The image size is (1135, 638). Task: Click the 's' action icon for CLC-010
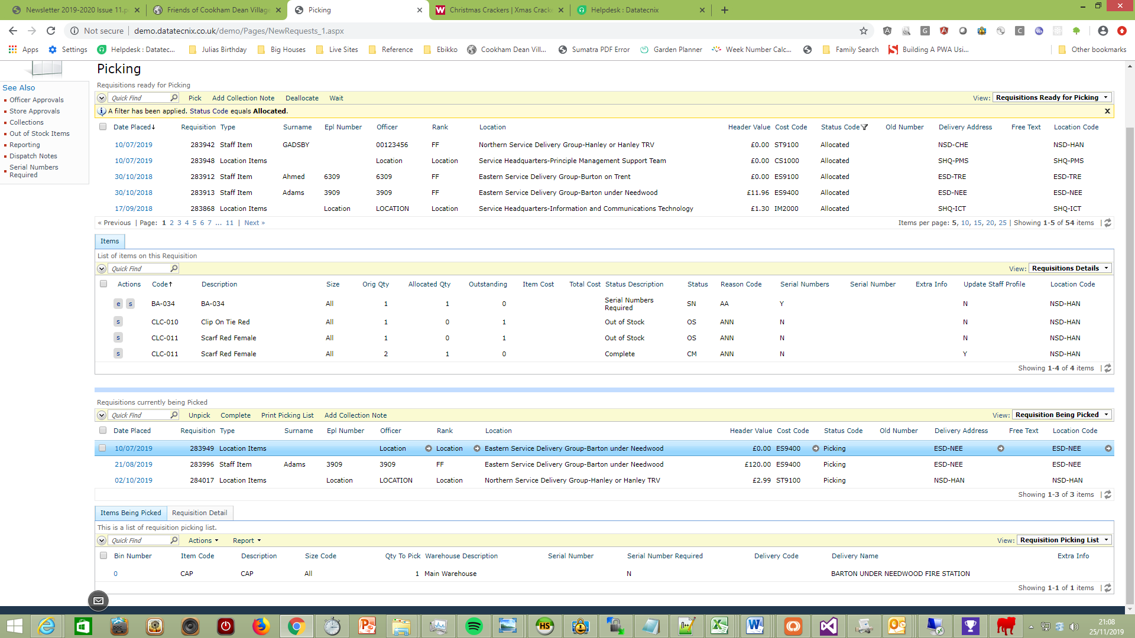coord(118,322)
